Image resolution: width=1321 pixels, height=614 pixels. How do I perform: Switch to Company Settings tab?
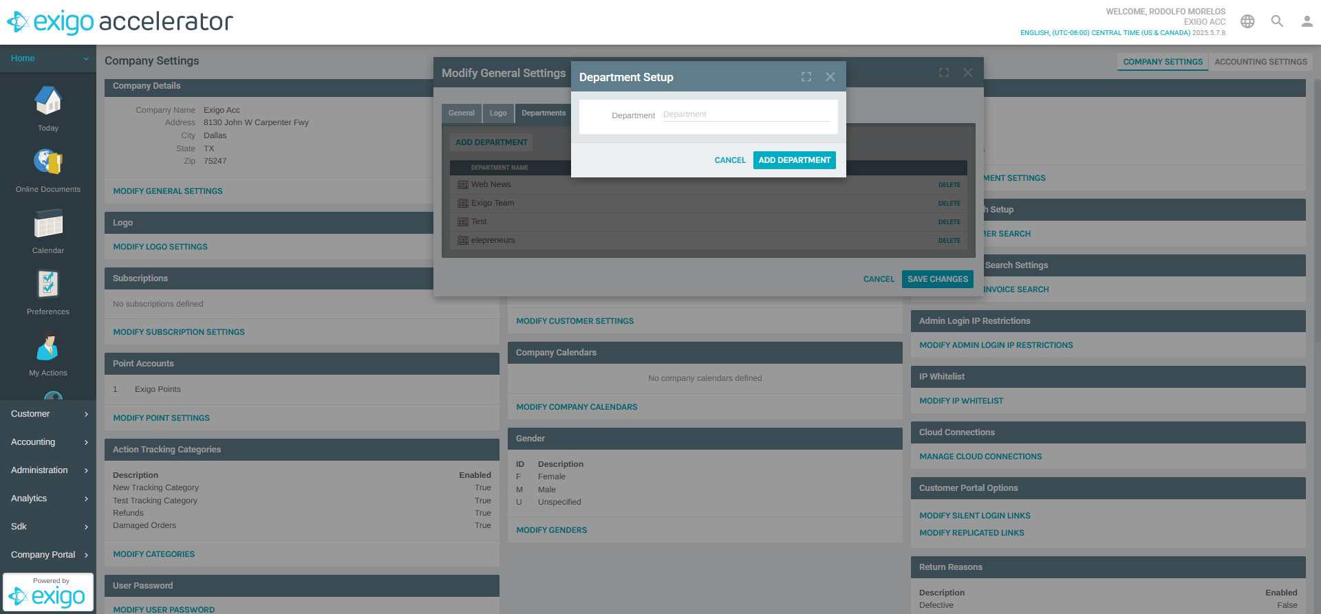pos(1163,62)
